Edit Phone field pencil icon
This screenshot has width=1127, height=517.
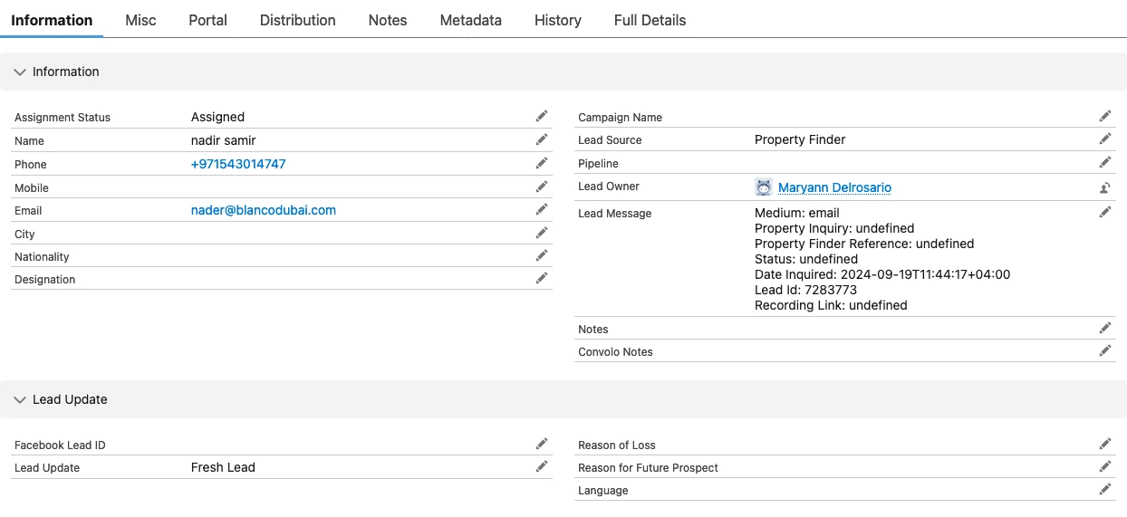click(542, 163)
